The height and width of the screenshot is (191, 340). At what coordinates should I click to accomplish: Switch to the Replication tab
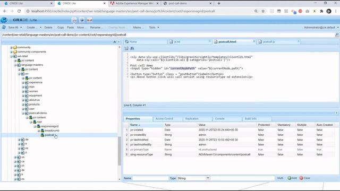click(x=192, y=119)
